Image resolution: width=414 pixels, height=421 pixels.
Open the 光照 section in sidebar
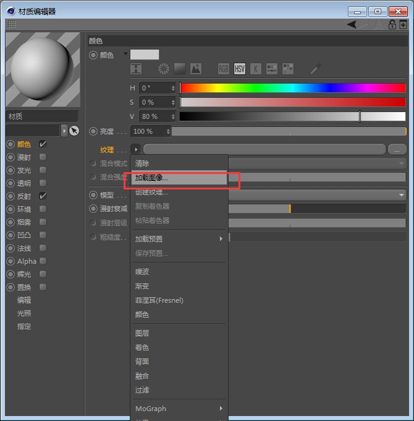pyautogui.click(x=24, y=313)
